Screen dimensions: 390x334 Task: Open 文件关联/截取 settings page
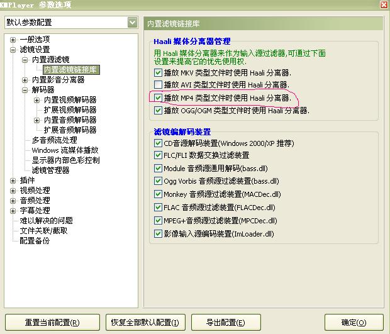pos(43,231)
